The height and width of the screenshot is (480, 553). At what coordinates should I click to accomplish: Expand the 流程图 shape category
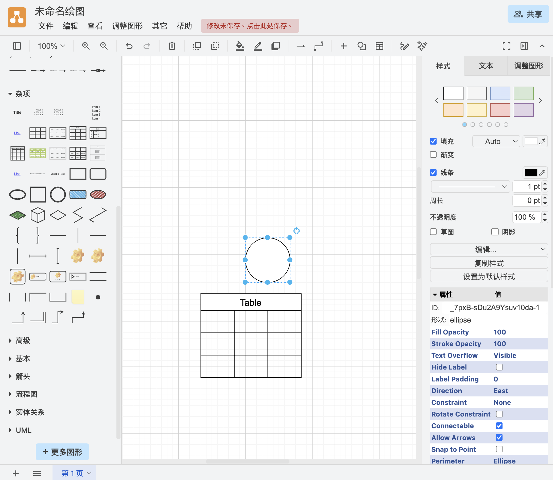click(26, 394)
